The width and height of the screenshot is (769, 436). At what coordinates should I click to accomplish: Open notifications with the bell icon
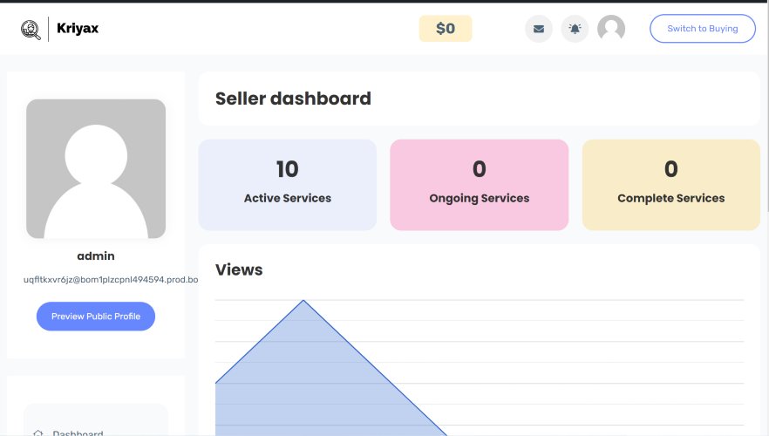pyautogui.click(x=575, y=29)
